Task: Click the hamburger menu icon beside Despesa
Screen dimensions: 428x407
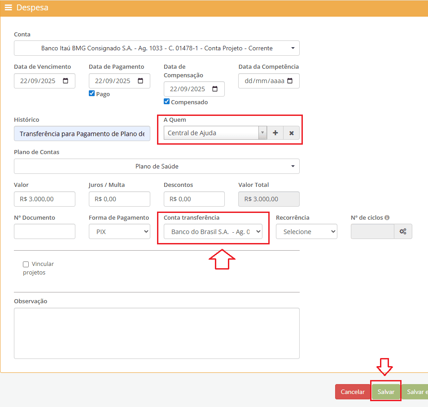Action: (8, 8)
